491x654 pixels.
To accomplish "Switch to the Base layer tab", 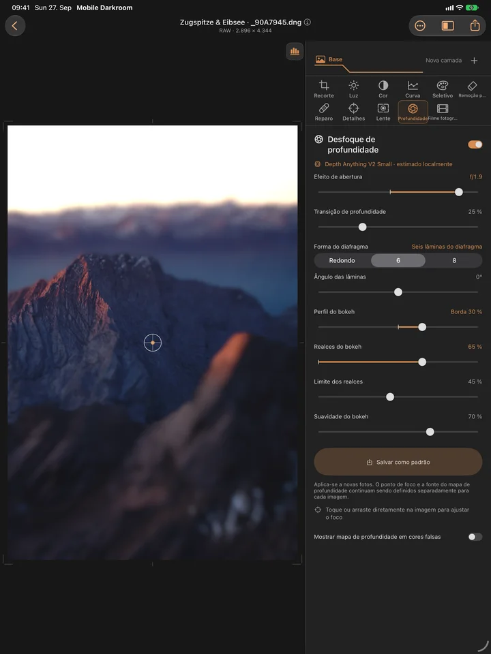I will tap(329, 60).
